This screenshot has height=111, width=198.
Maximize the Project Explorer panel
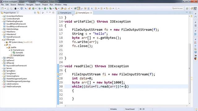click(x=53, y=13)
